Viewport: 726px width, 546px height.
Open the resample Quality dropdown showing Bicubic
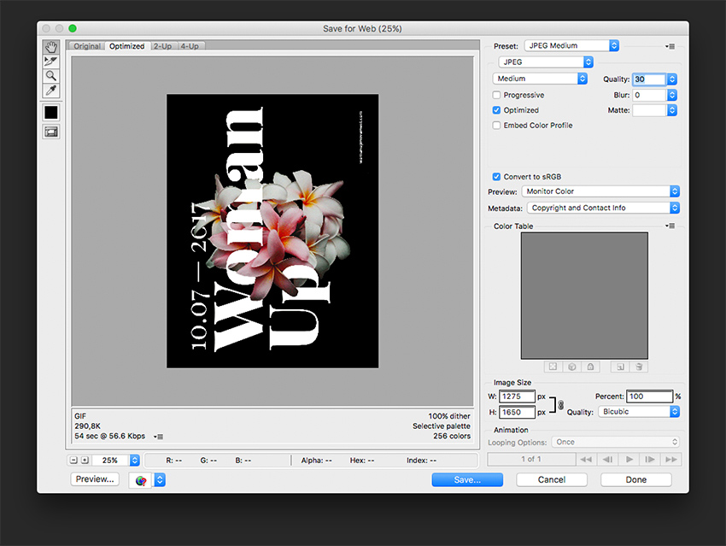tap(639, 412)
